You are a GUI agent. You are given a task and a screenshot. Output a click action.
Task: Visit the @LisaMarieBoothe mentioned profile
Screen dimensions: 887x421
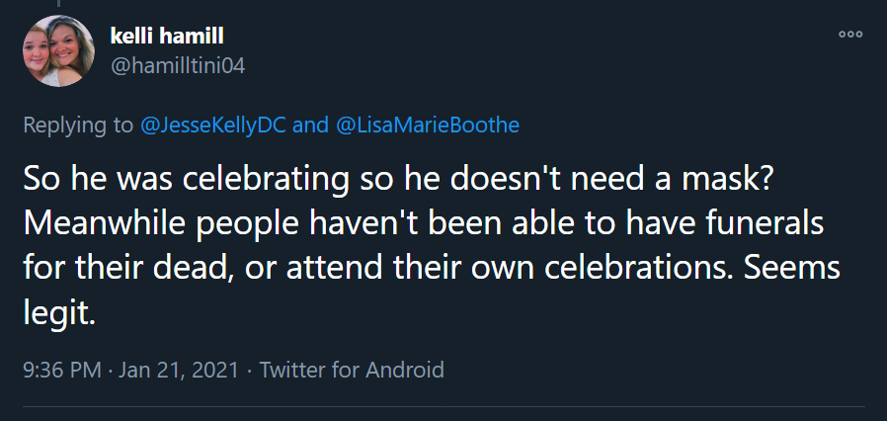coord(427,126)
